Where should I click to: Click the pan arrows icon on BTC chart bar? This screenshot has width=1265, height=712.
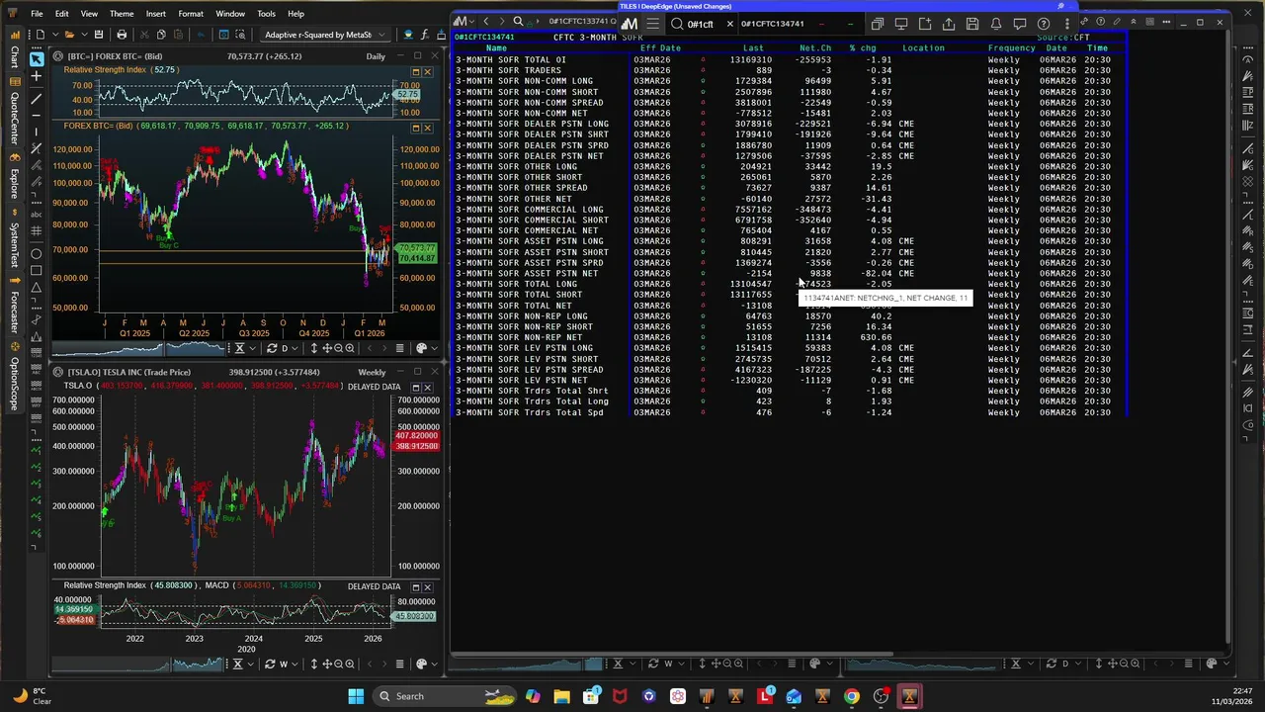click(327, 348)
